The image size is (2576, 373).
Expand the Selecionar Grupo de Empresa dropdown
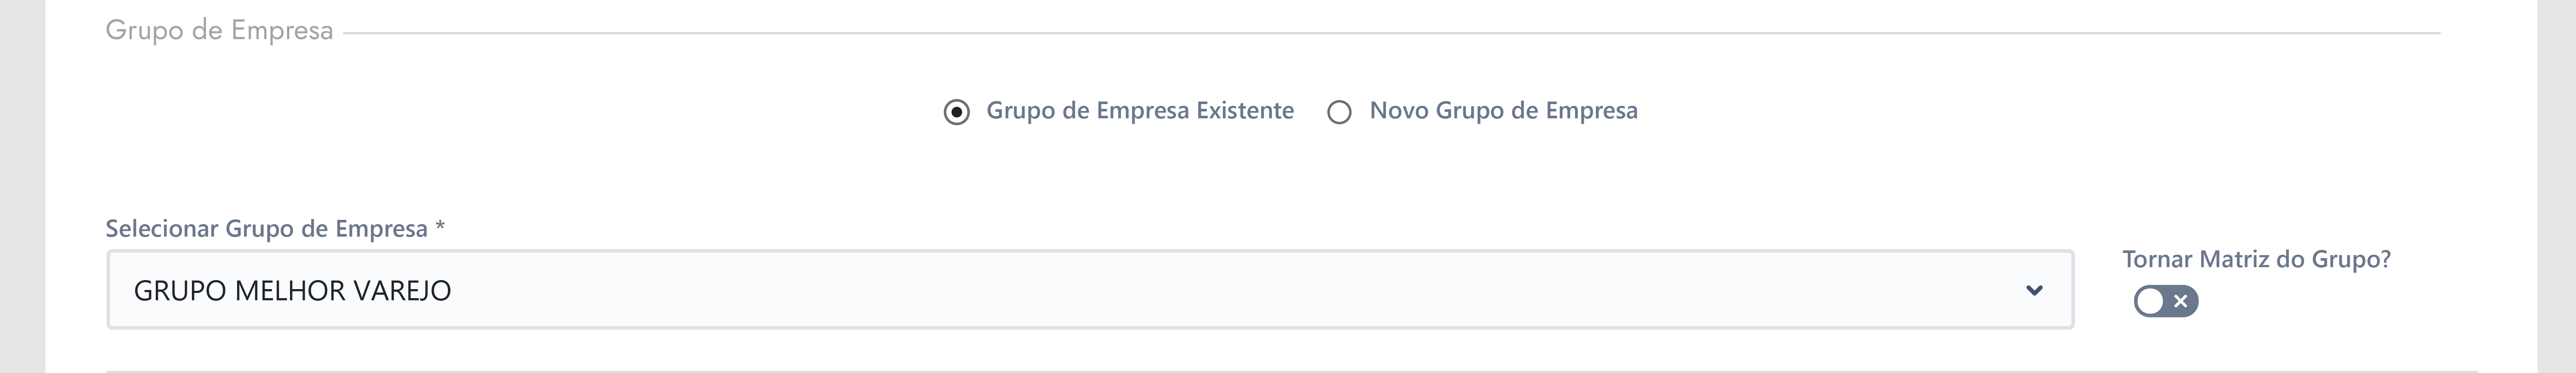(1090, 290)
